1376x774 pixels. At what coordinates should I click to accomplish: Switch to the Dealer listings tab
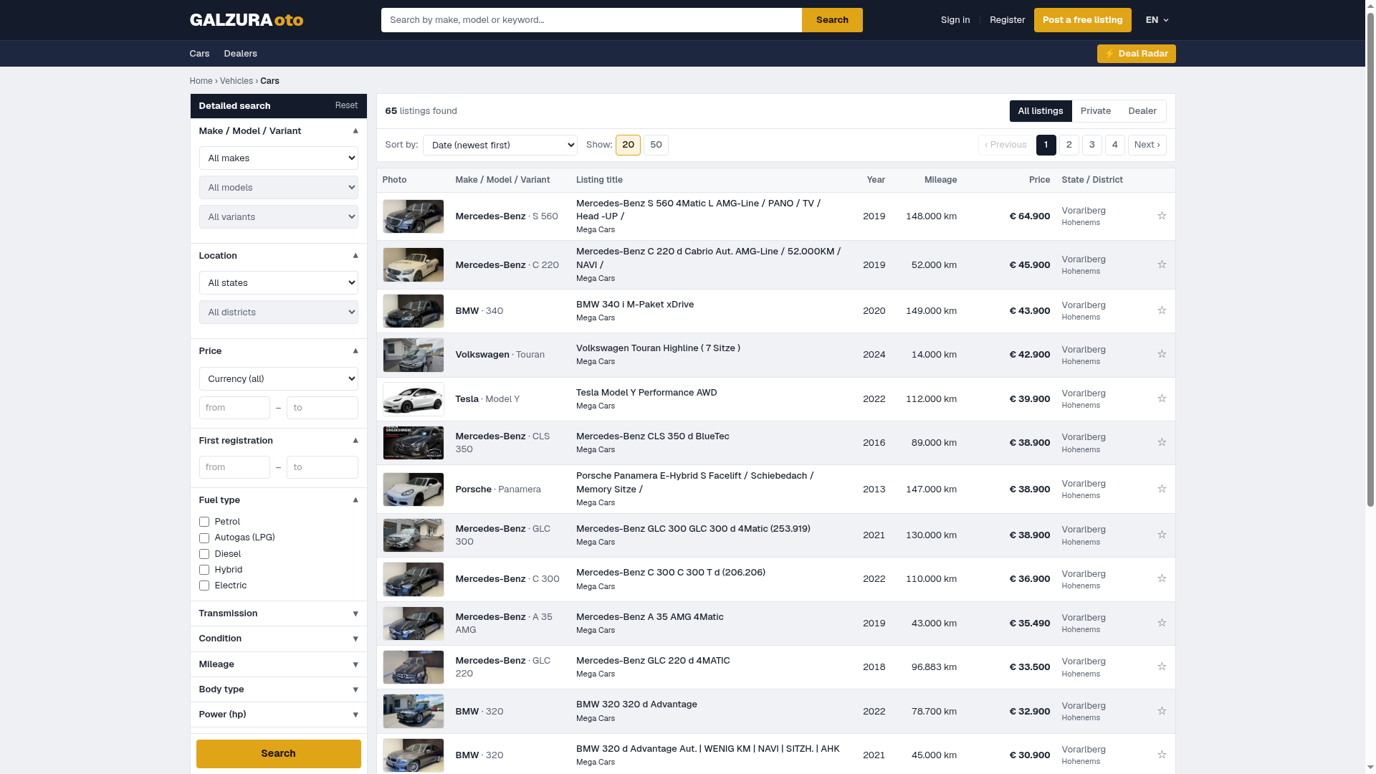[1142, 111]
